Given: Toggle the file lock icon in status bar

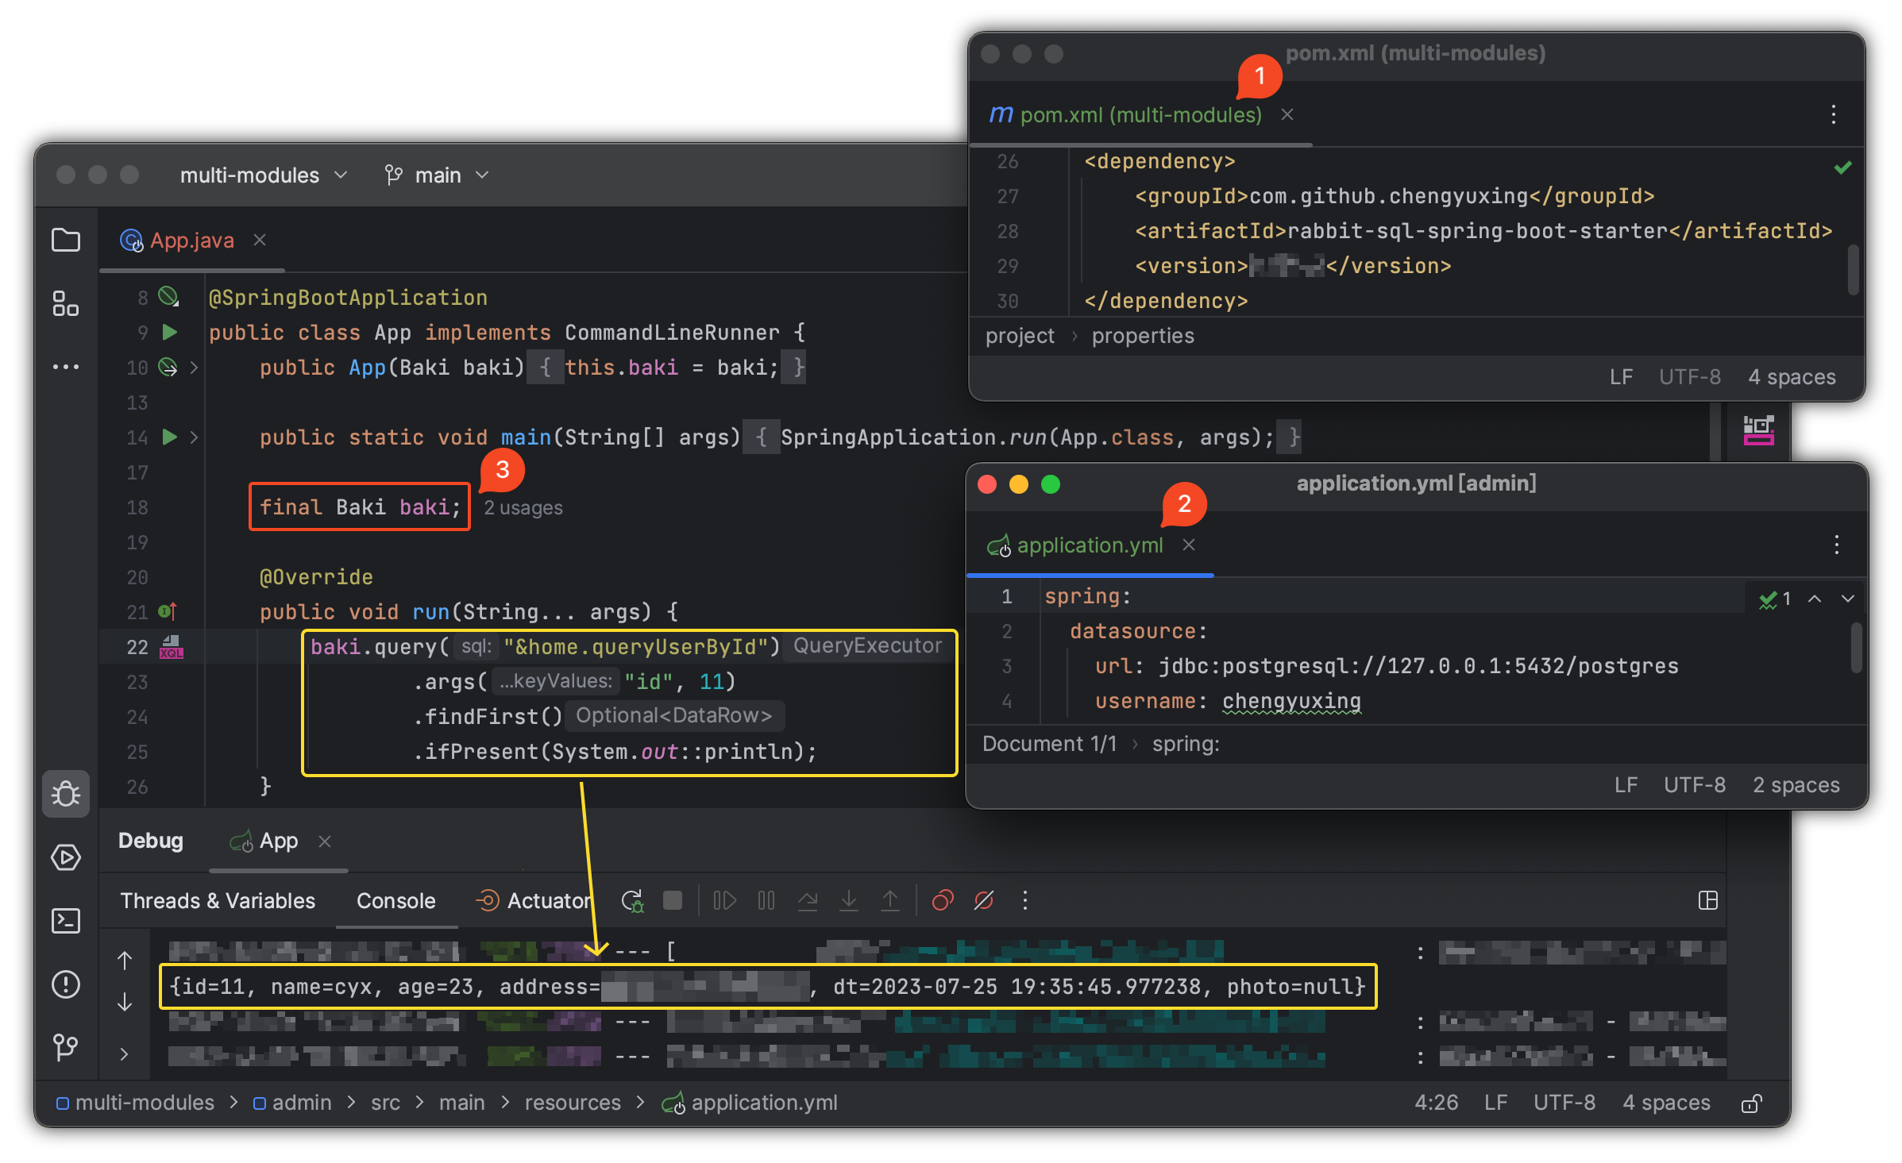Looking at the screenshot, I should [1753, 1102].
